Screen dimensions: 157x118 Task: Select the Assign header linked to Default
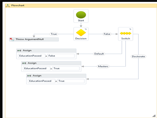(46, 50)
